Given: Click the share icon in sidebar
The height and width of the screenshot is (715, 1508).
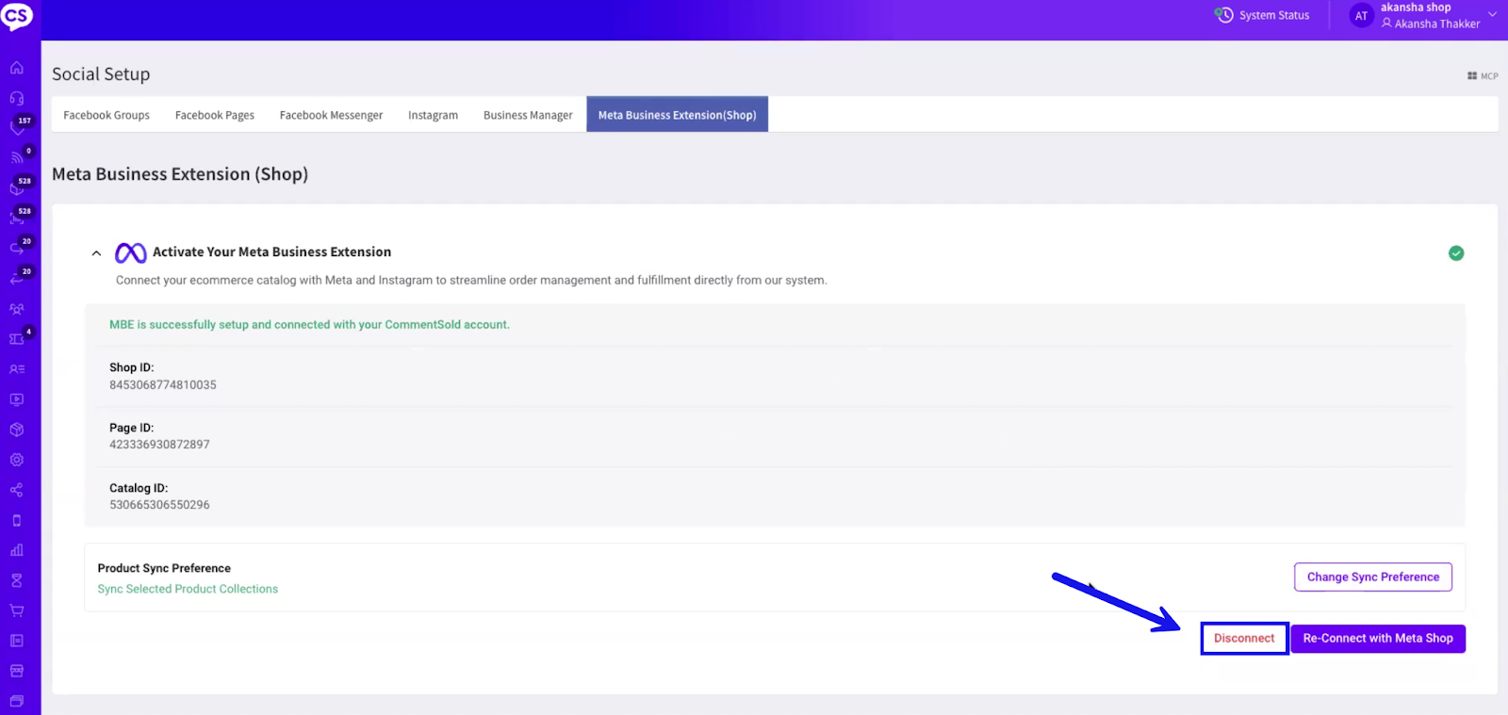Looking at the screenshot, I should click(x=17, y=490).
